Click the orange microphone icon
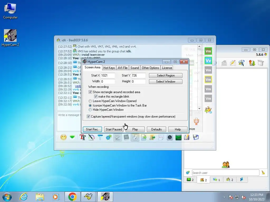The image size is (270, 202). [196, 121]
